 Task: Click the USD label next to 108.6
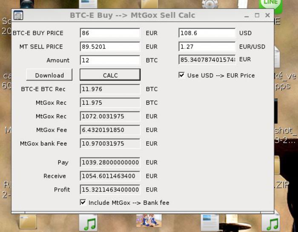245,33
